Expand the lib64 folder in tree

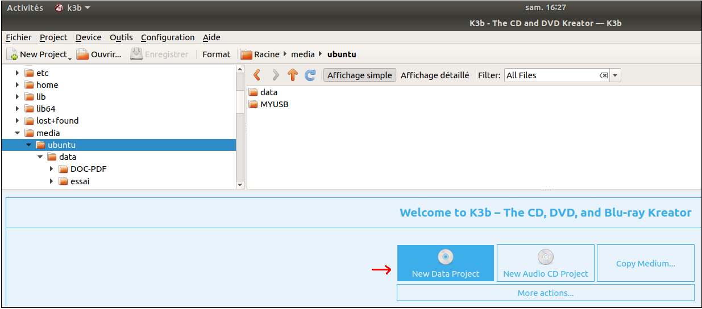pos(18,108)
